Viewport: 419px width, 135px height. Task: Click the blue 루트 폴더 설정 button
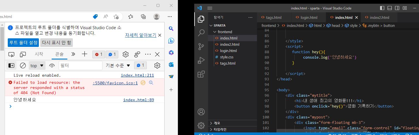[x=23, y=43]
